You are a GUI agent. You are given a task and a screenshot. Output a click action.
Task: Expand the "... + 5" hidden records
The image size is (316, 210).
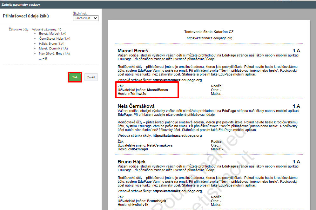pos(43,59)
